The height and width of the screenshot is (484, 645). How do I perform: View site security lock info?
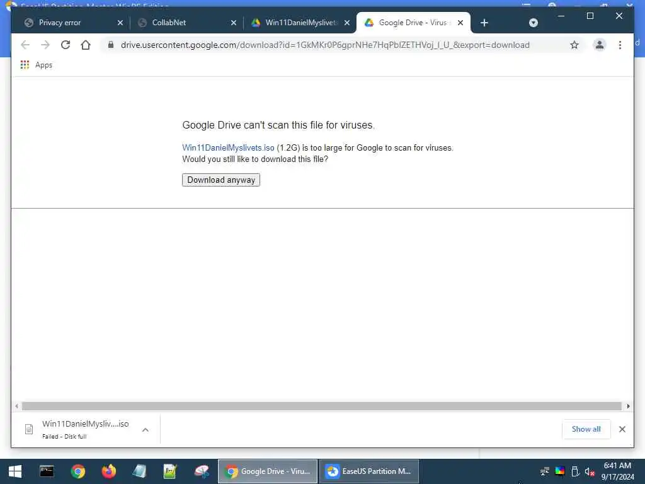pos(111,45)
